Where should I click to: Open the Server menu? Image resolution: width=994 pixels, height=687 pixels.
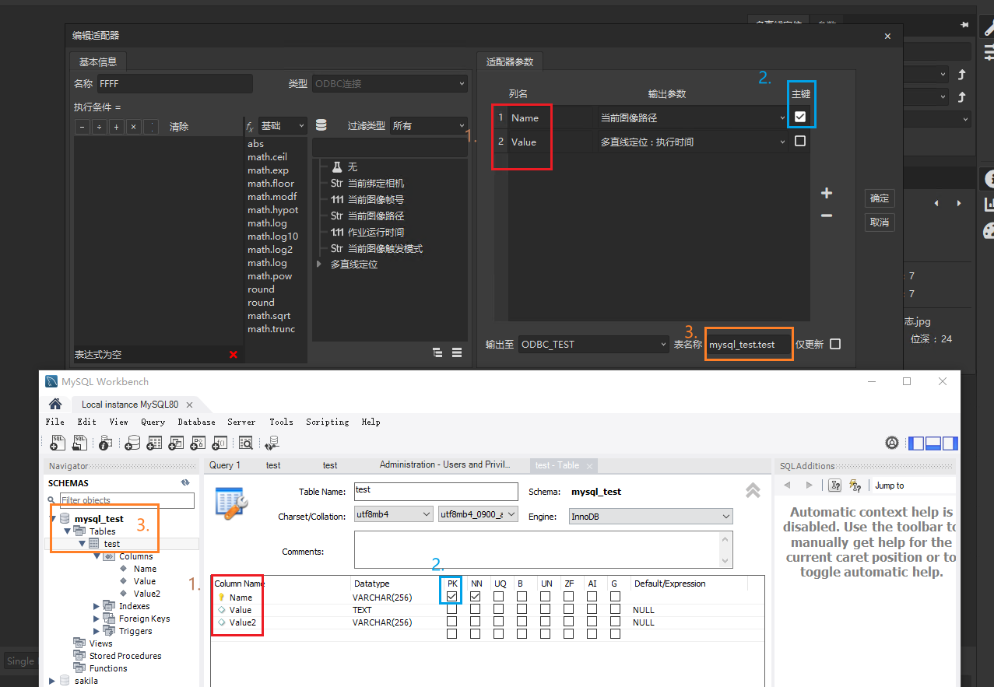click(241, 422)
